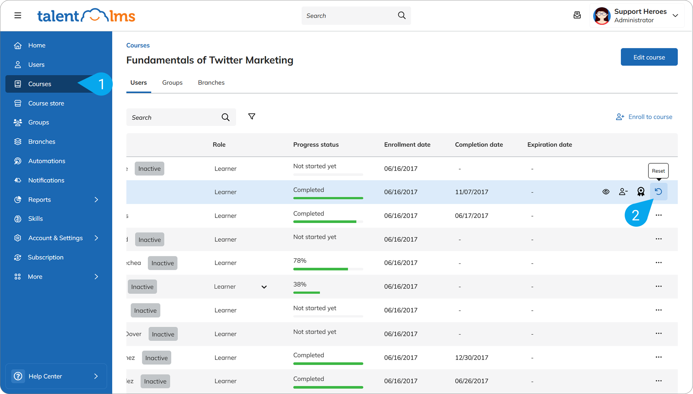Image resolution: width=693 pixels, height=394 pixels.
Task: Click the 11/07/2017 completion date cell
Action: click(471, 192)
